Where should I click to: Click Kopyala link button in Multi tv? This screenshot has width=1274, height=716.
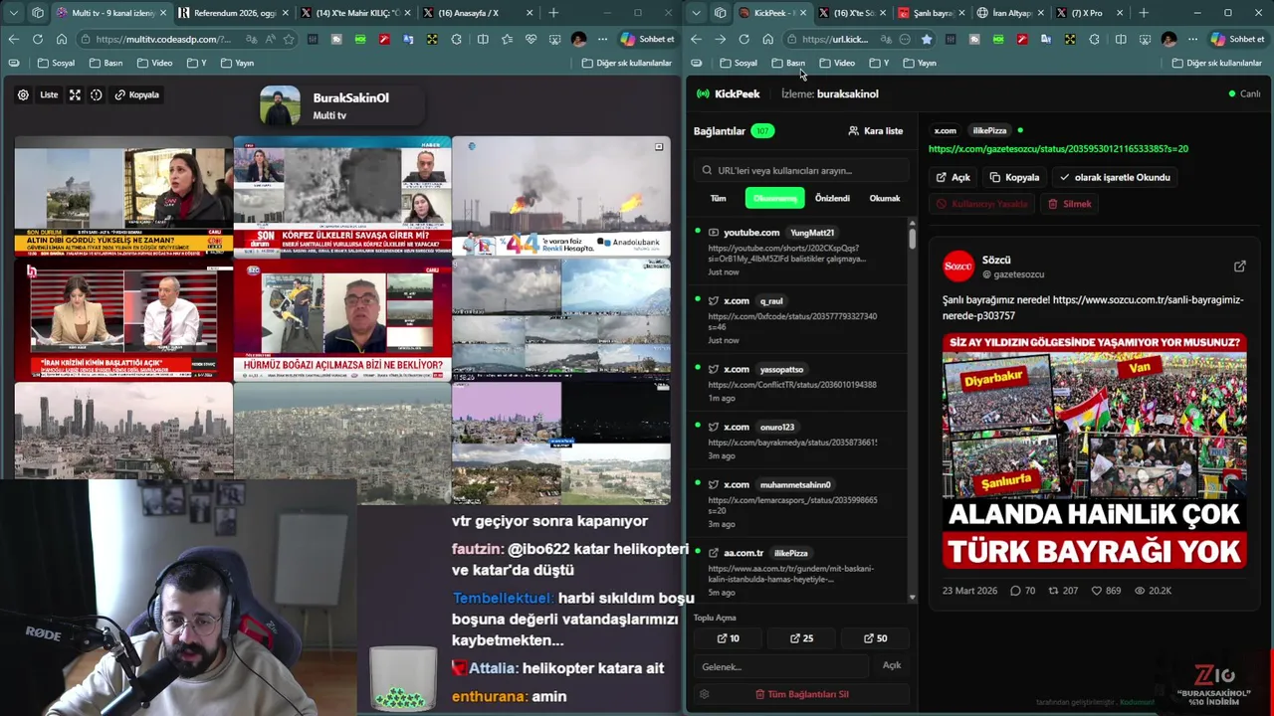137,94
